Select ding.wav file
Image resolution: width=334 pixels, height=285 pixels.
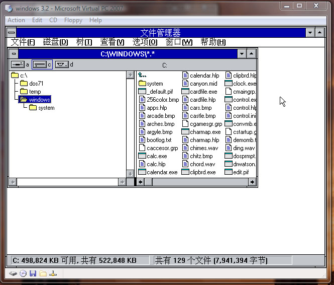click(240, 148)
